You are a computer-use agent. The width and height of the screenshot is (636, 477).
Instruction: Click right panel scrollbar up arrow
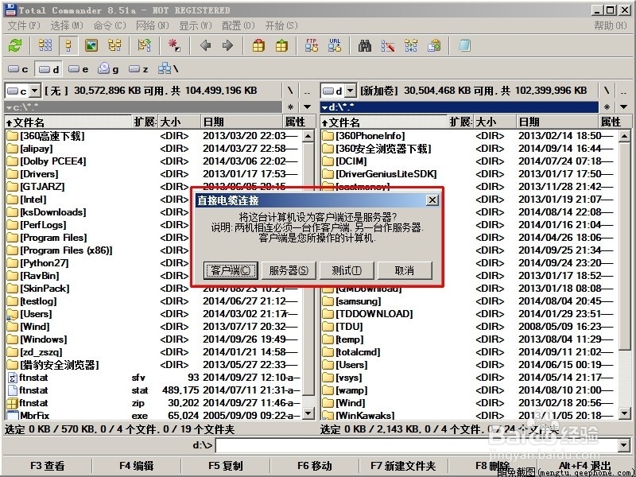pyautogui.click(x=625, y=136)
